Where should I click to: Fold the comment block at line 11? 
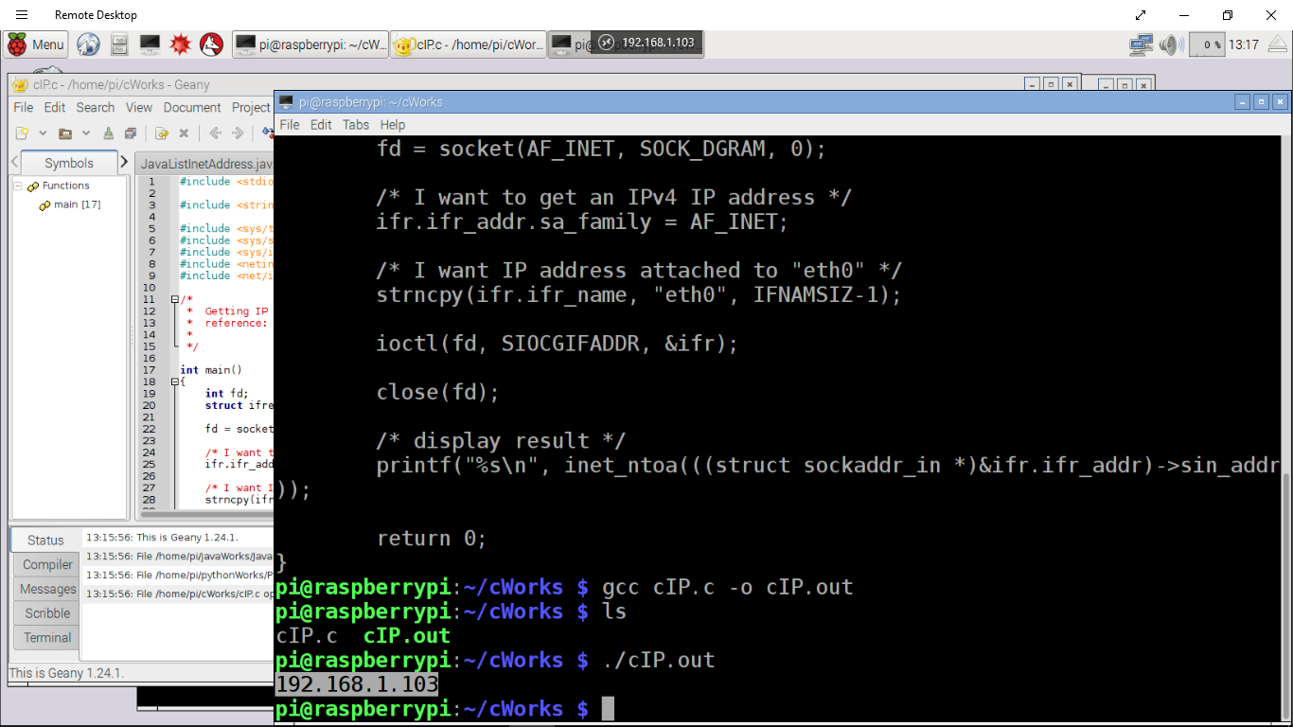click(x=175, y=300)
